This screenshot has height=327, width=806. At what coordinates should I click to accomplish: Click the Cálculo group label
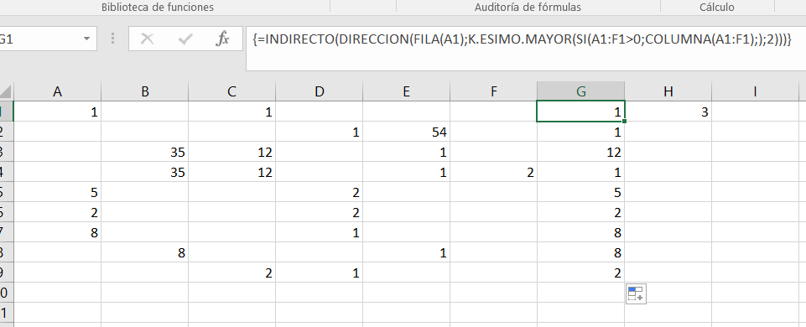pos(716,8)
